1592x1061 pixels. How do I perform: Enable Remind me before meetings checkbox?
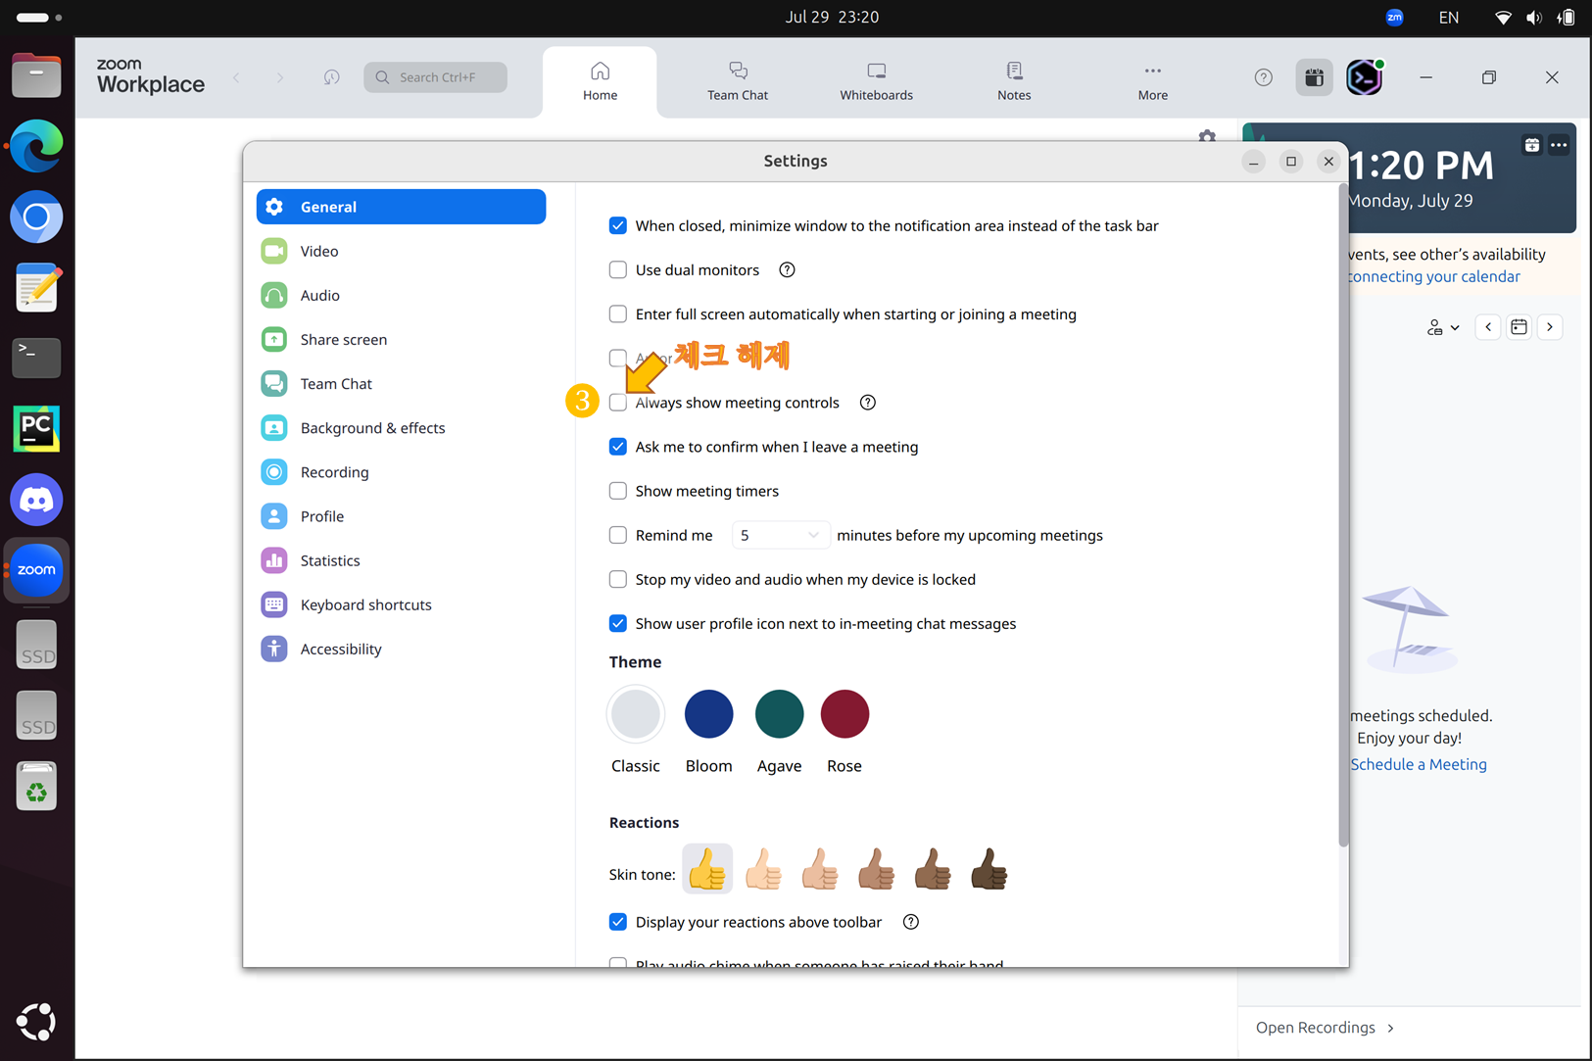[618, 535]
